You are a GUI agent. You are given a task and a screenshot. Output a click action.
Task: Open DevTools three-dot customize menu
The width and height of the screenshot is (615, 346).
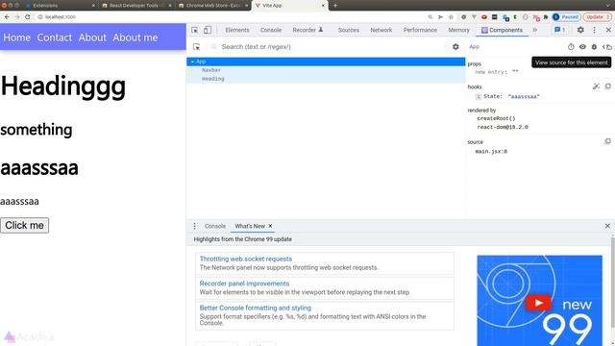(x=594, y=30)
